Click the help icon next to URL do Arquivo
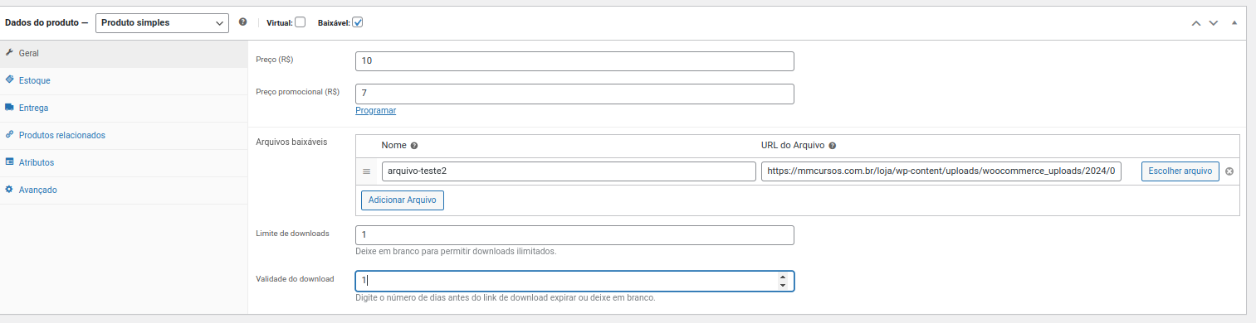 click(832, 145)
